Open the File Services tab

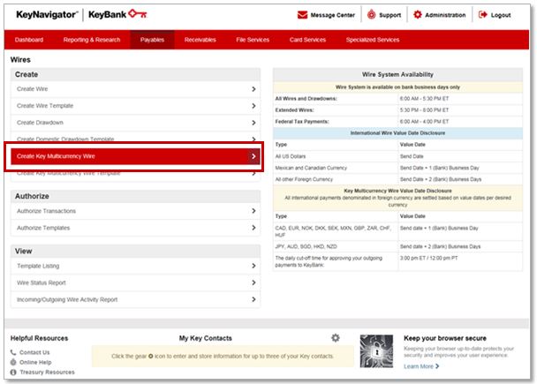(x=253, y=40)
